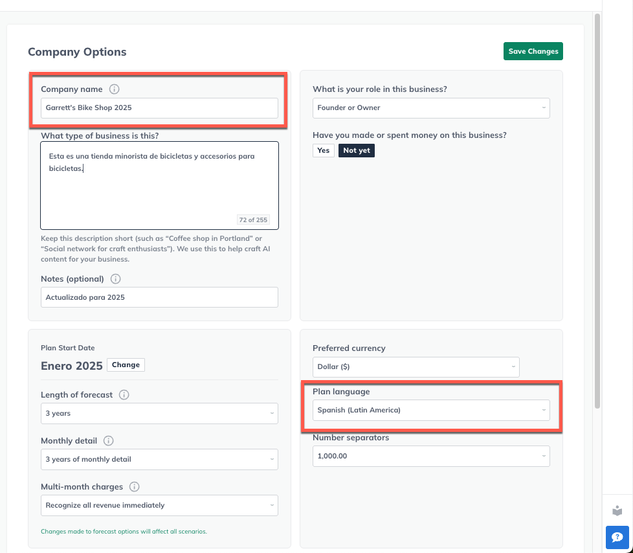Click the learning guide book icon
Image resolution: width=633 pixels, height=553 pixels.
pyautogui.click(x=616, y=510)
